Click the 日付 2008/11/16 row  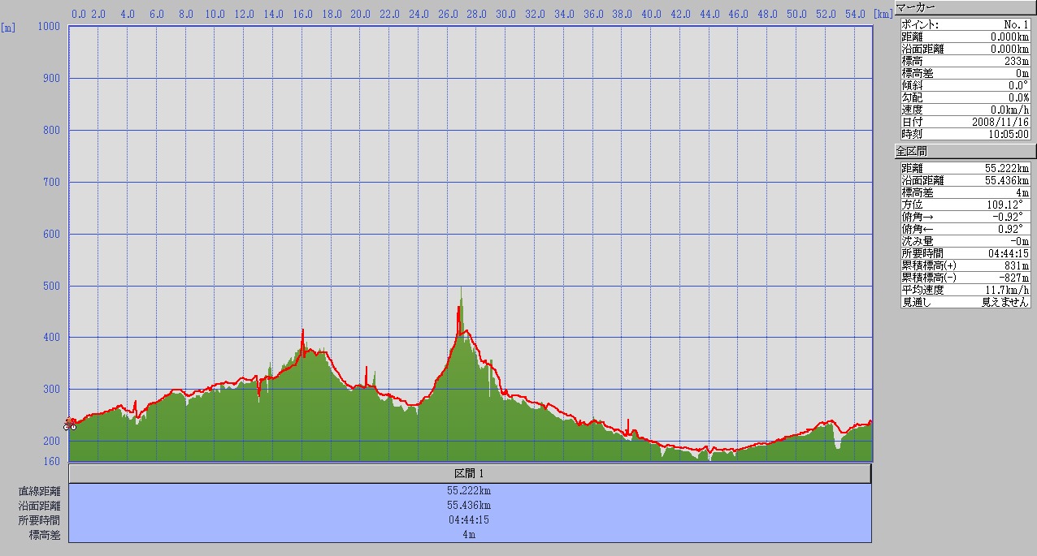tap(965, 122)
